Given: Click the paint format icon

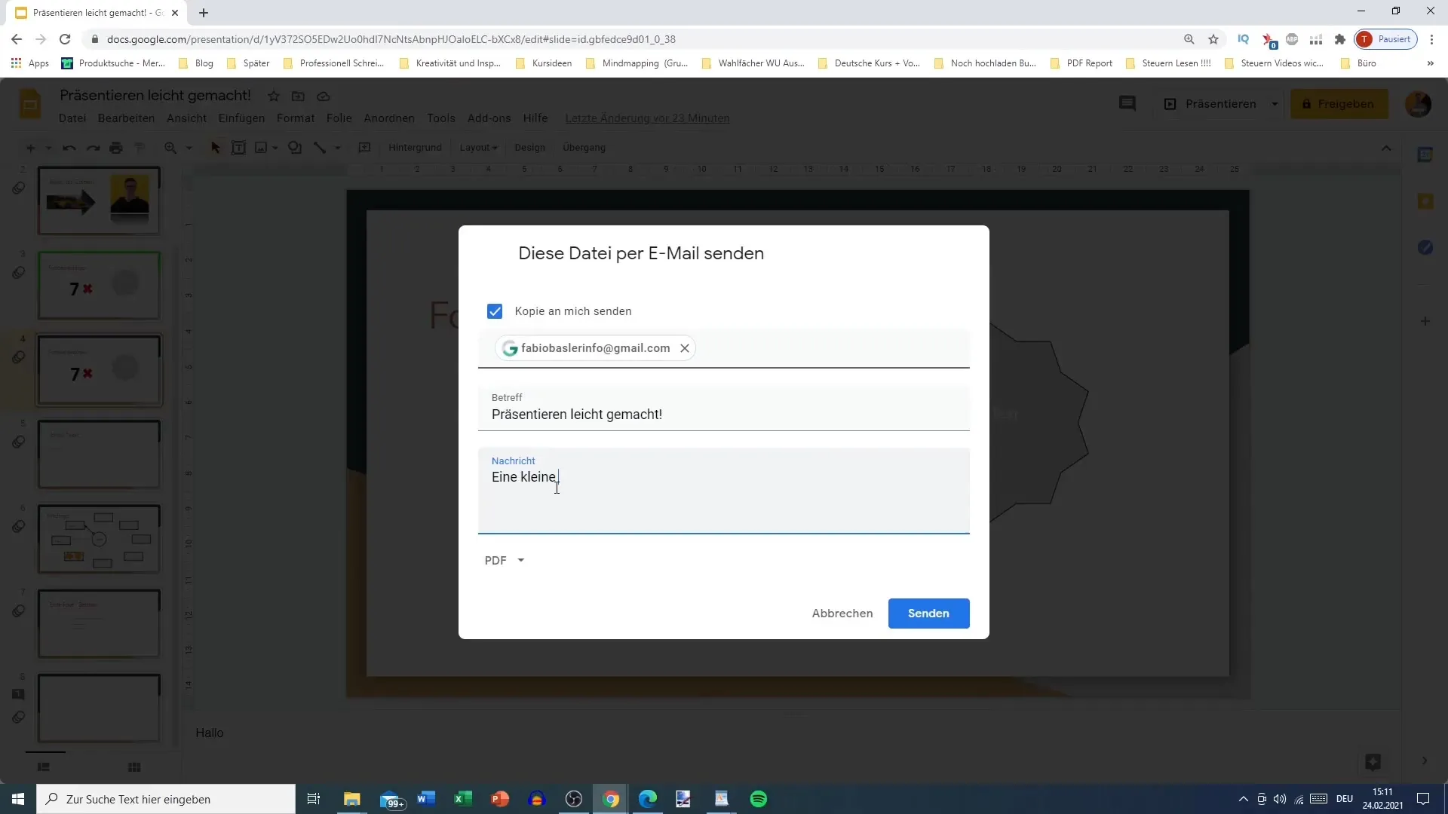Looking at the screenshot, I should (140, 148).
